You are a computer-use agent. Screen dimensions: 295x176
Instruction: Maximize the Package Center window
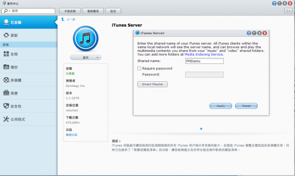tap(285, 3)
